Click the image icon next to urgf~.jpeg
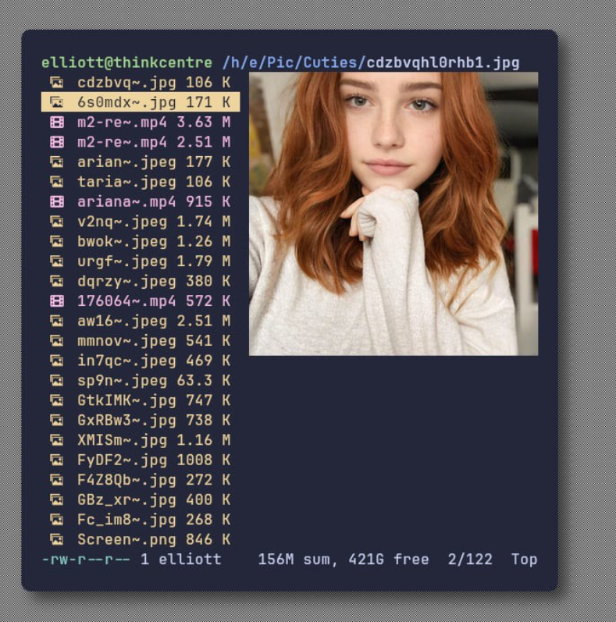Viewport: 616px width, 622px height. click(57, 261)
